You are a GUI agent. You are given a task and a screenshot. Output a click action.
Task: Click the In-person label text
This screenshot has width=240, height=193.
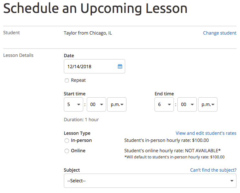[x=81, y=140]
